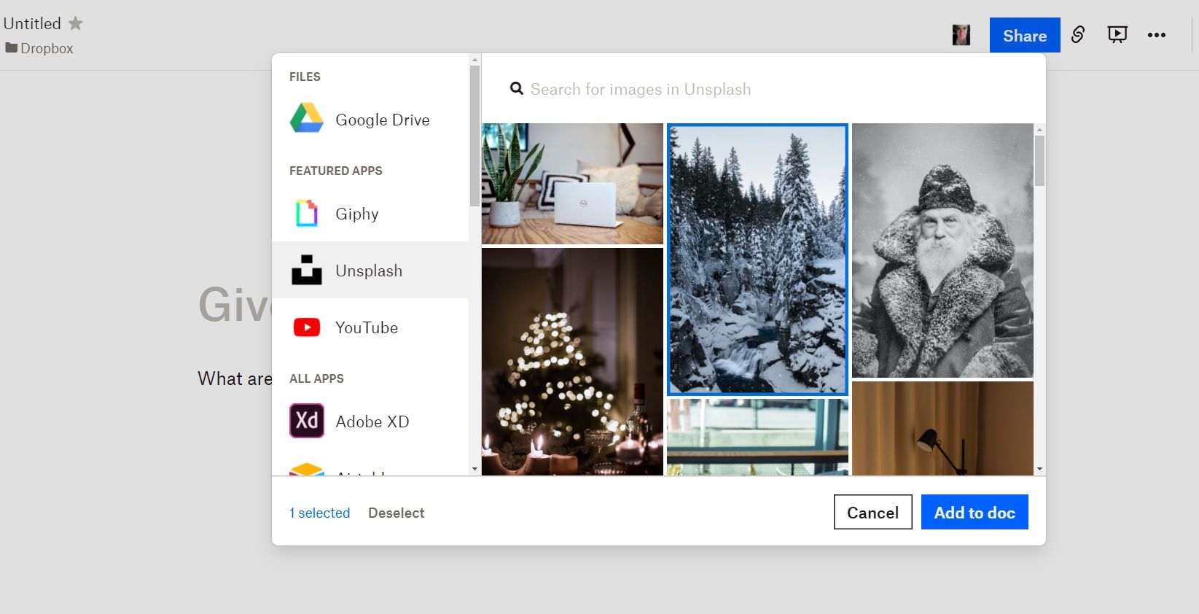Image resolution: width=1199 pixels, height=614 pixels.
Task: Select the Adobe XD label
Action: (372, 421)
